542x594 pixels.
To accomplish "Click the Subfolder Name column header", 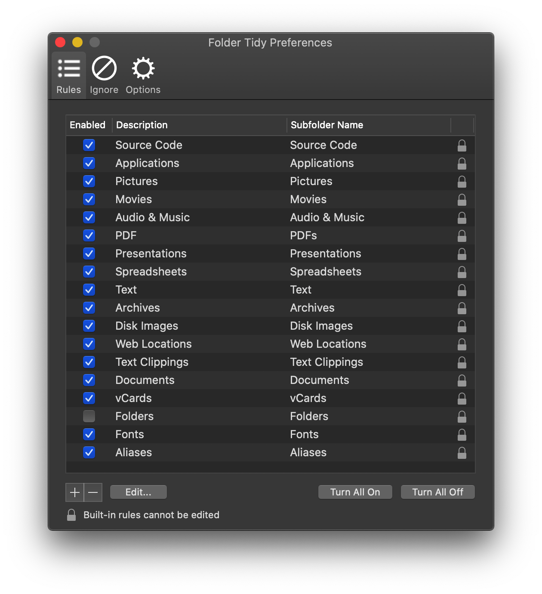I will point(327,125).
